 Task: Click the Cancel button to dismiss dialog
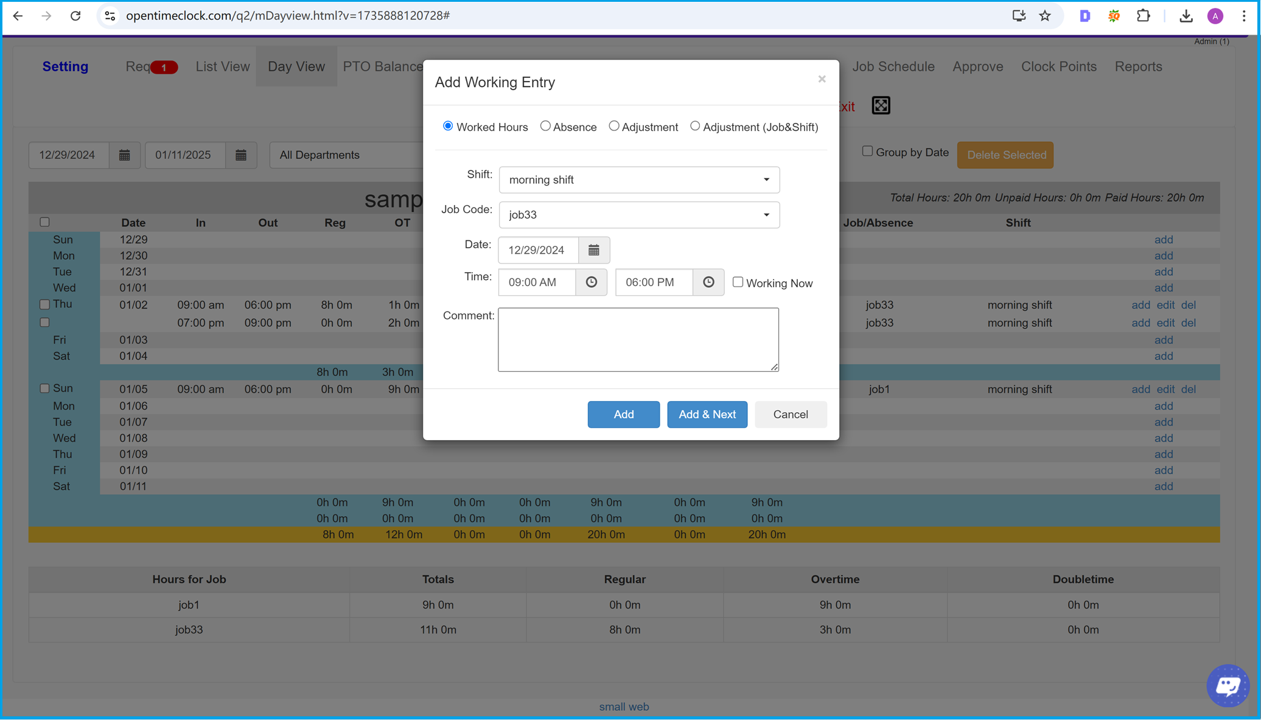click(x=790, y=414)
